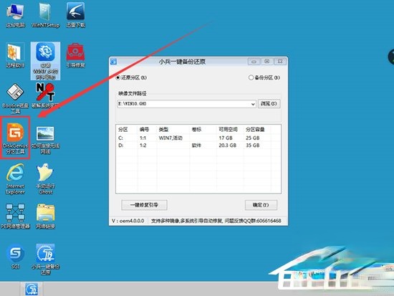The width and height of the screenshot is (394, 296).
Task: Click the 软件 volume label cell
Action: (196, 145)
